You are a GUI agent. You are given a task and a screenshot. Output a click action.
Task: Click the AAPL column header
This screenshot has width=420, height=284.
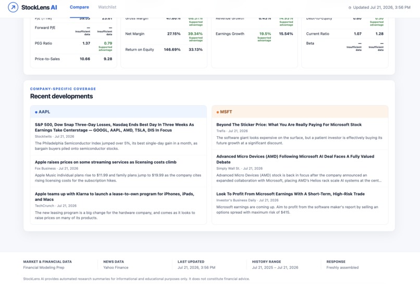coord(118,112)
